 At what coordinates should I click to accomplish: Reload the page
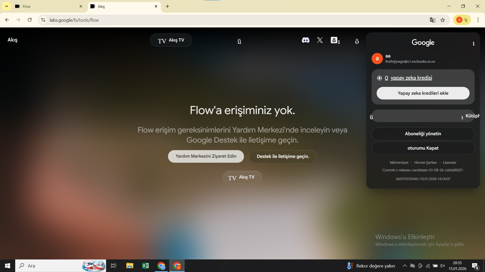point(30,20)
